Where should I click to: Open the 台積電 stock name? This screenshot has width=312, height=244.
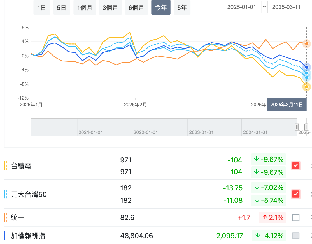21,166
